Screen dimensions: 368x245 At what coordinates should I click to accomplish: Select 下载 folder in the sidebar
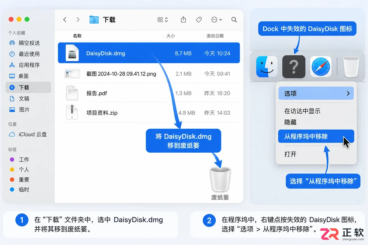[x=28, y=87]
